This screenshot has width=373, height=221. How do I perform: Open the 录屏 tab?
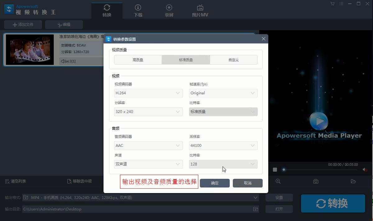point(169,11)
